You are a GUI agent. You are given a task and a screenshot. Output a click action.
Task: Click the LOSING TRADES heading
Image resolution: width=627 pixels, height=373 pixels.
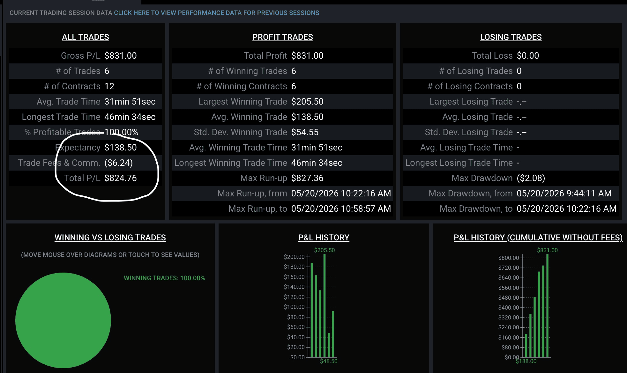(511, 37)
